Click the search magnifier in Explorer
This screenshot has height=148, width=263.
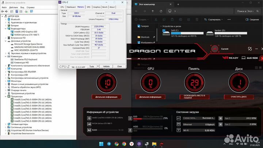(x=258, y=11)
